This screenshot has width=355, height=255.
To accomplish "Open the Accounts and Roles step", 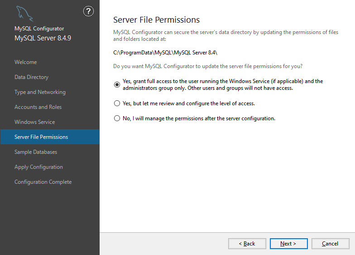I will (x=38, y=107).
